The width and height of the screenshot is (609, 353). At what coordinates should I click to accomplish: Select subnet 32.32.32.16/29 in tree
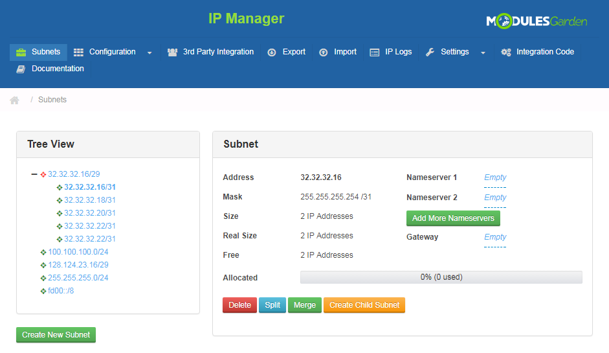(x=74, y=174)
